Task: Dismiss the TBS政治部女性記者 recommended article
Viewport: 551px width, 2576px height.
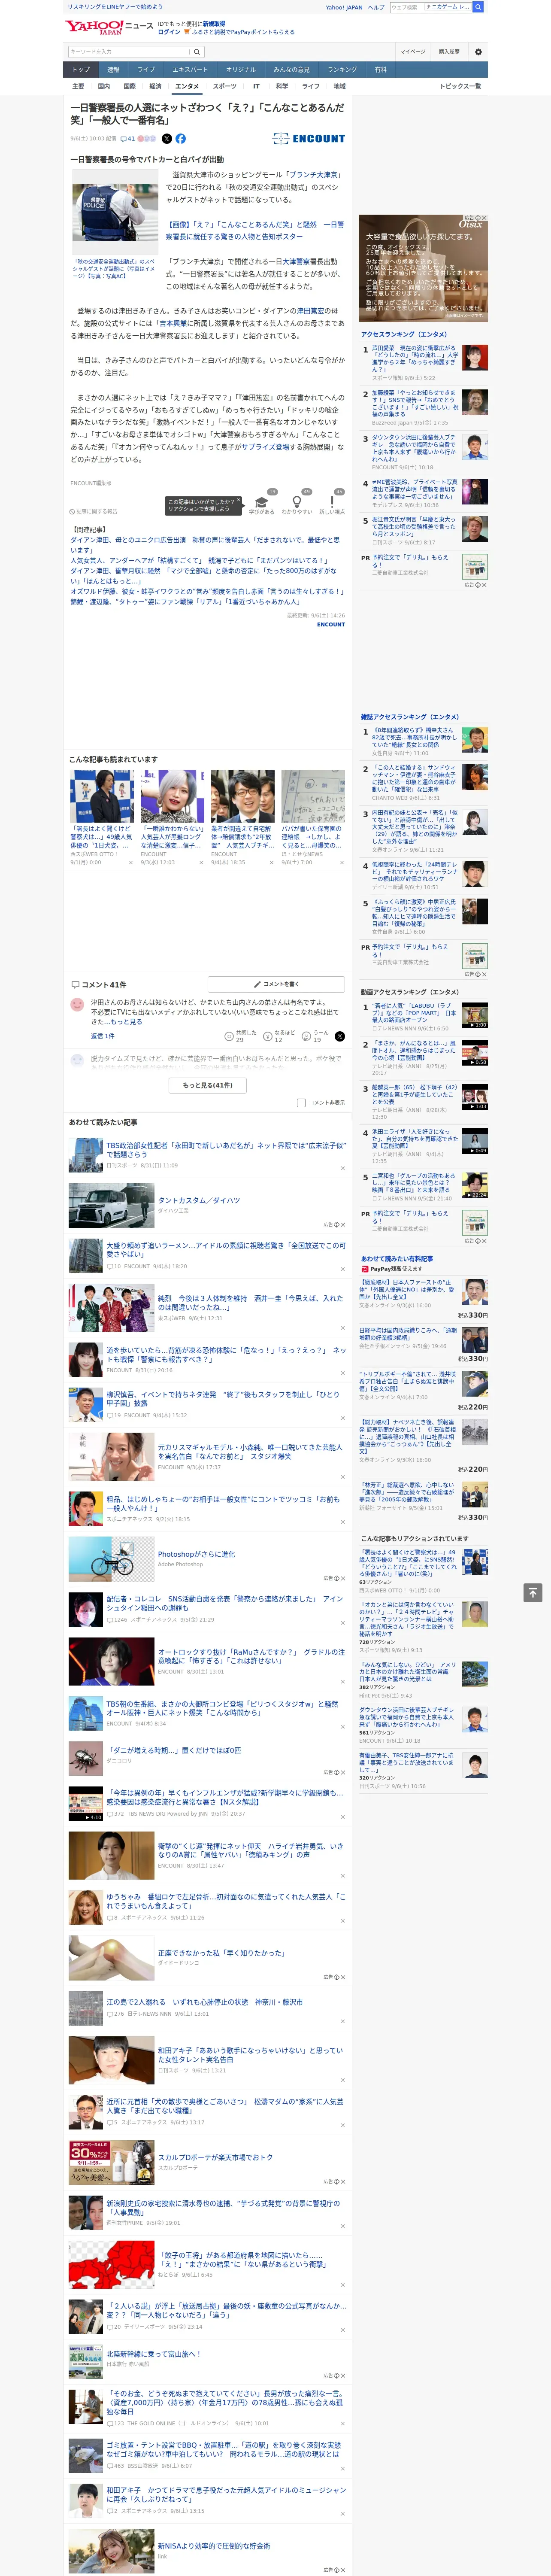Action: (342, 1168)
